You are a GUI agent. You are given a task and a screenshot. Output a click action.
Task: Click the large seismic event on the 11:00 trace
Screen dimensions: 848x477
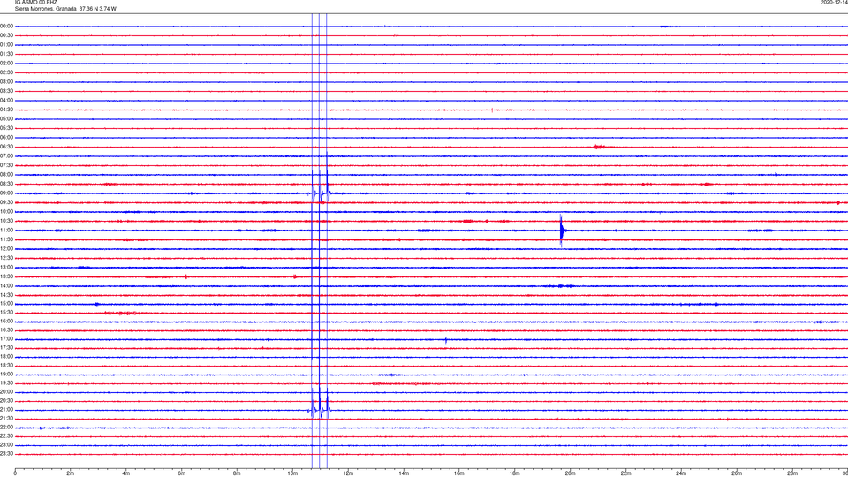tap(562, 231)
